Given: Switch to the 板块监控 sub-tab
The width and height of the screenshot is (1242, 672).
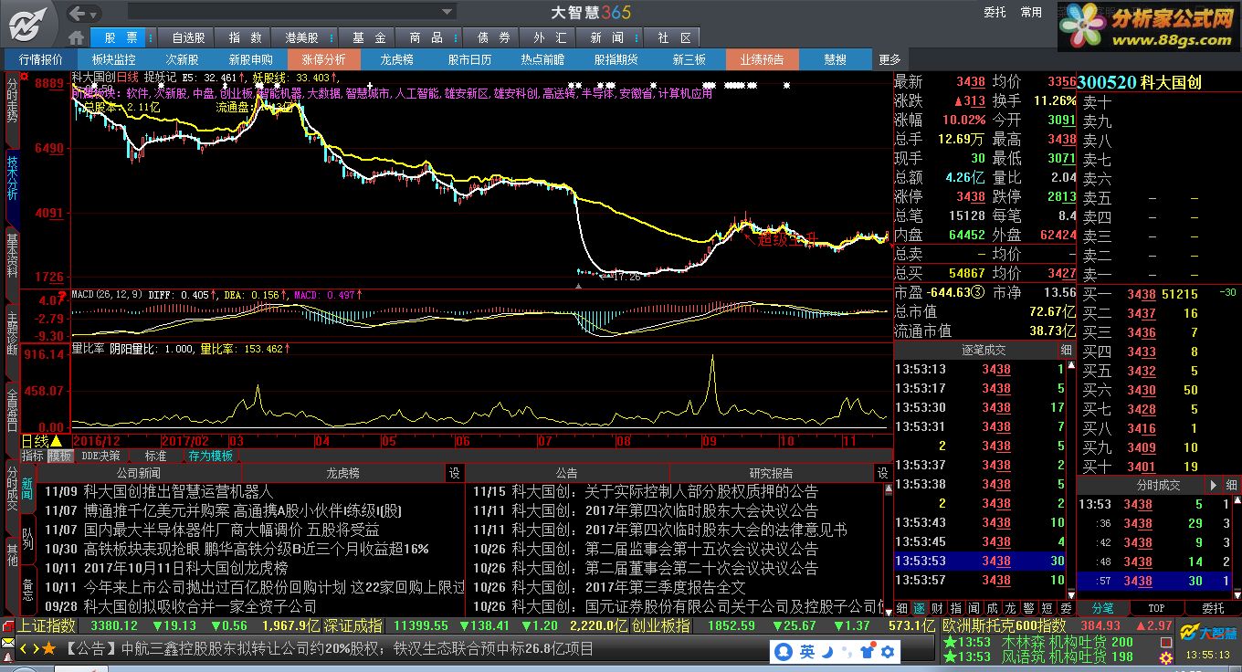Looking at the screenshot, I should tap(113, 59).
